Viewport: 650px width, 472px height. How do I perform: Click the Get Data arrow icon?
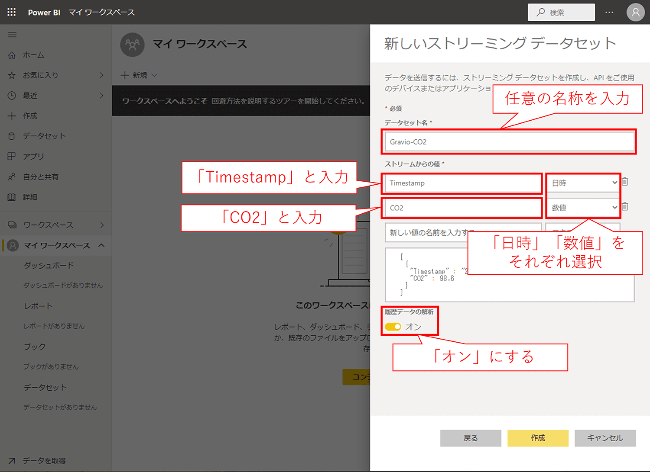12,461
